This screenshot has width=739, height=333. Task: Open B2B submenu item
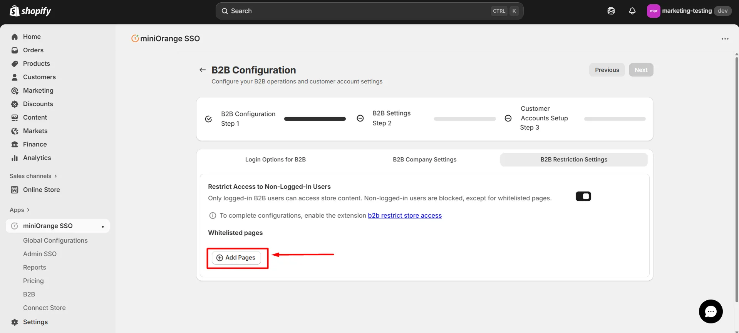tap(29, 295)
